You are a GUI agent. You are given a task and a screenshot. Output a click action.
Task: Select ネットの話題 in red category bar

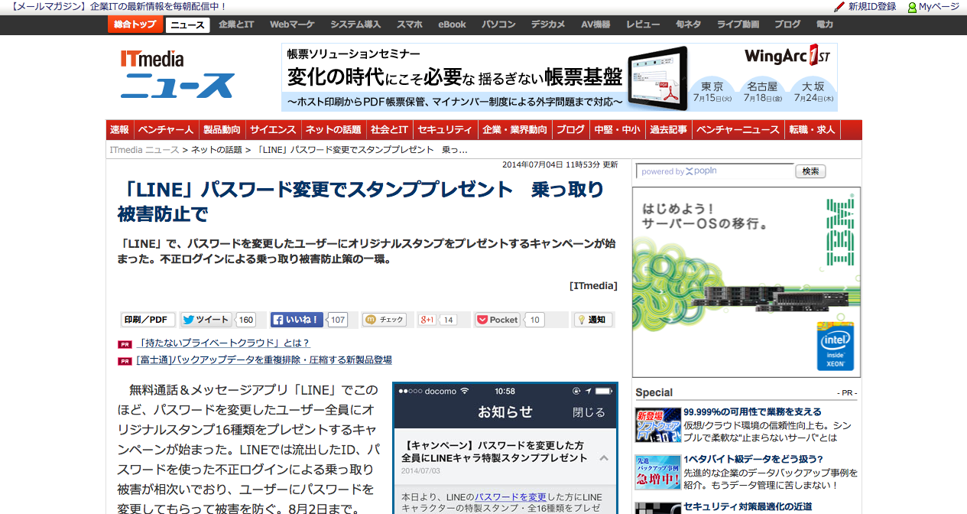tap(333, 130)
